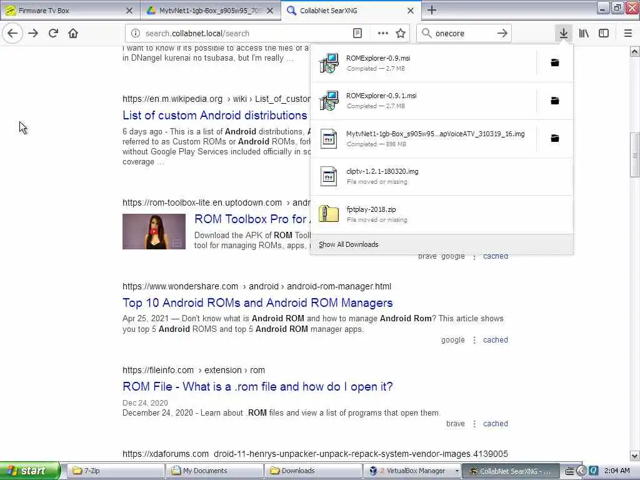This screenshot has width=640, height=480.
Task: Click CollabNet SearXNG taskbar button
Action: coord(511,471)
